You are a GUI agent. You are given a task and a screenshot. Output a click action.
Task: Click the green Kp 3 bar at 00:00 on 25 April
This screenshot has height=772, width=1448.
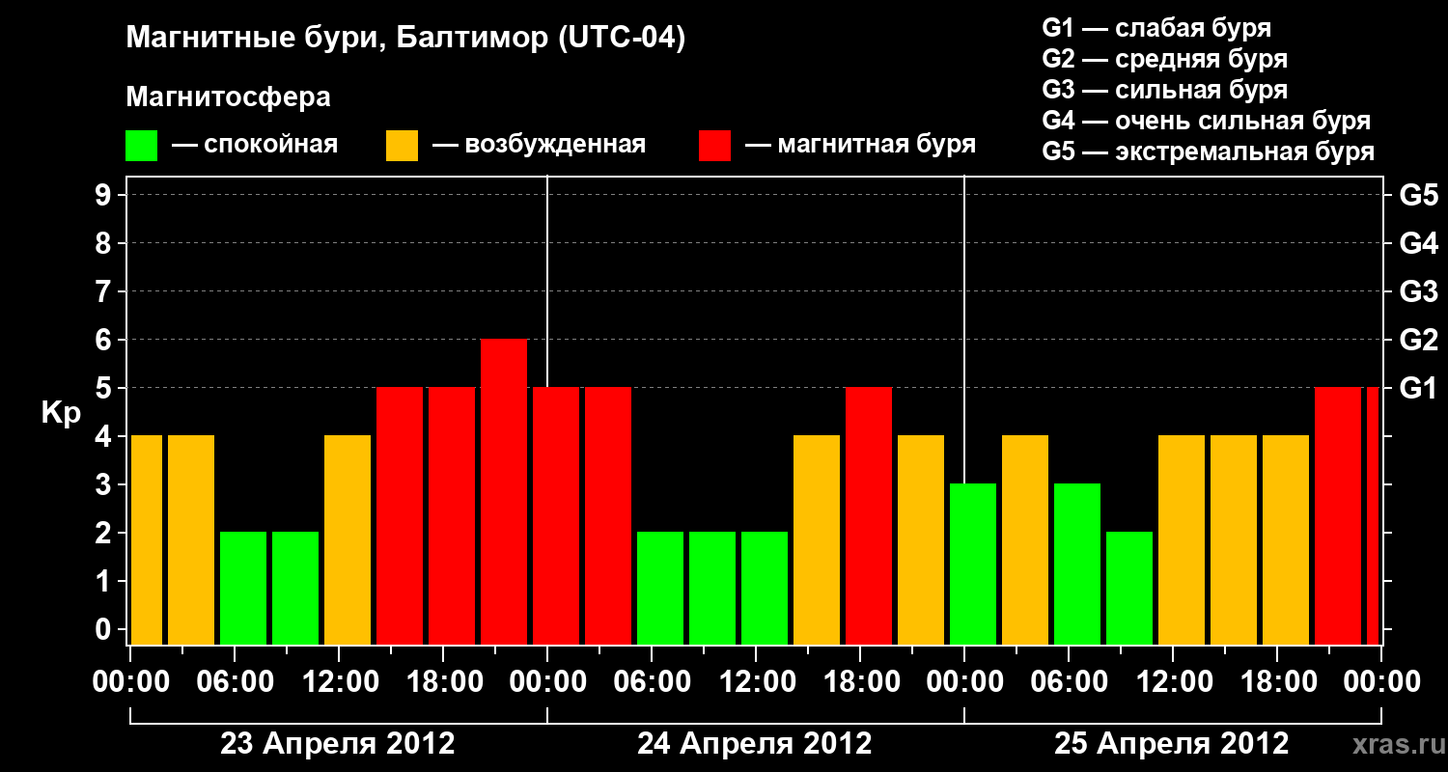coord(973,564)
